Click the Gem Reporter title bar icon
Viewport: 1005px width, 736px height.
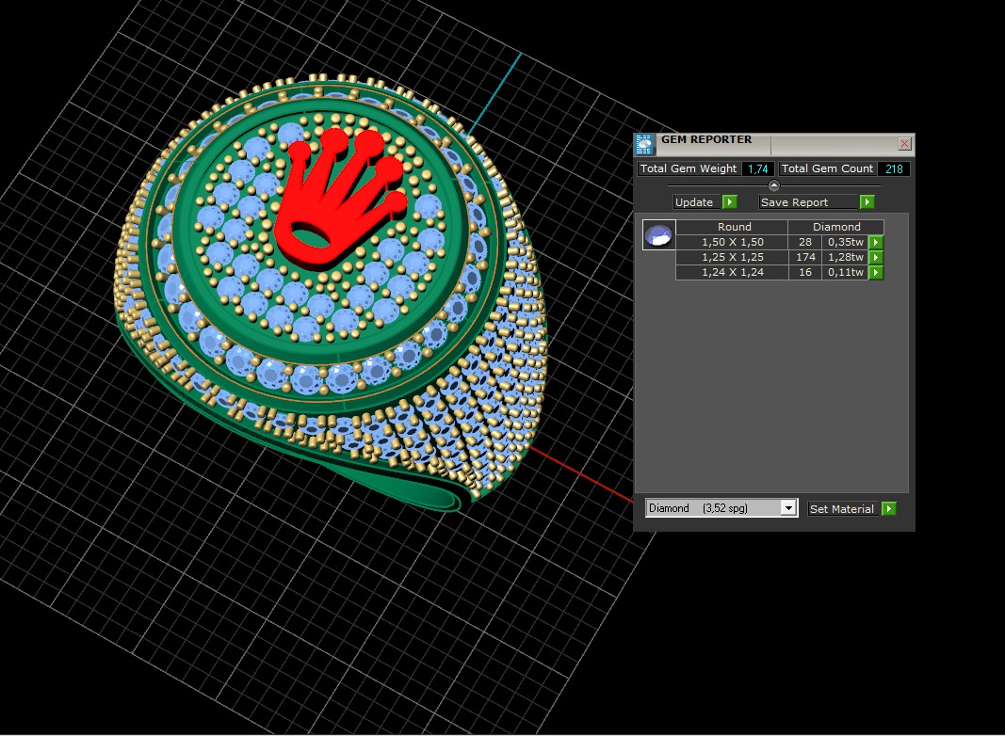click(644, 145)
